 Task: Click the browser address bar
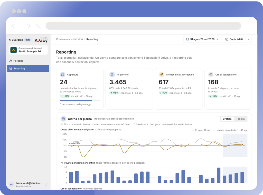(143, 26)
